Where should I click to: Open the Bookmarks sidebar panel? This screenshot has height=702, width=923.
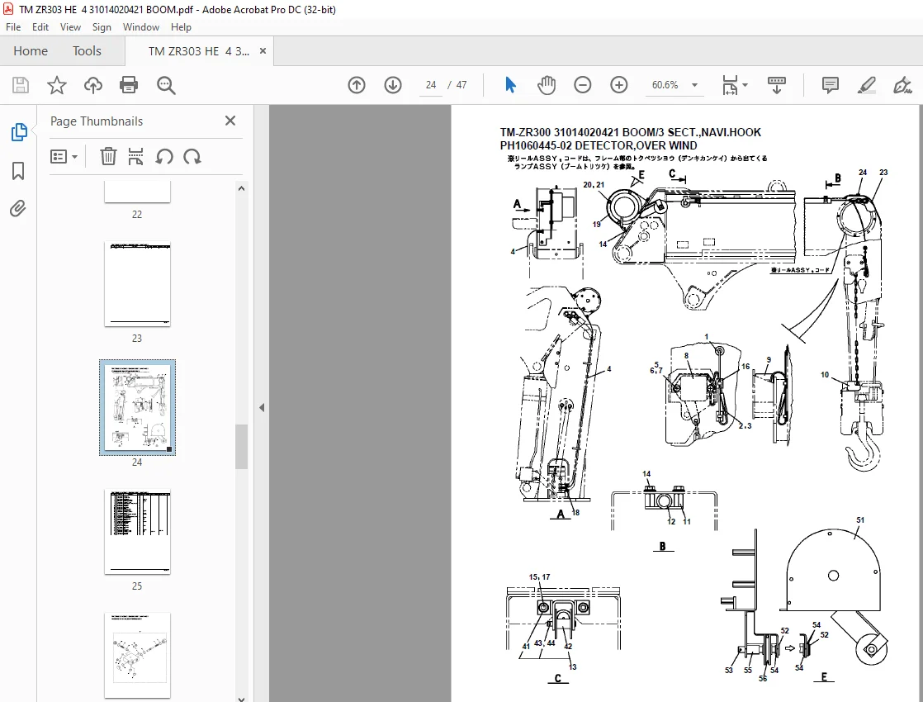18,172
